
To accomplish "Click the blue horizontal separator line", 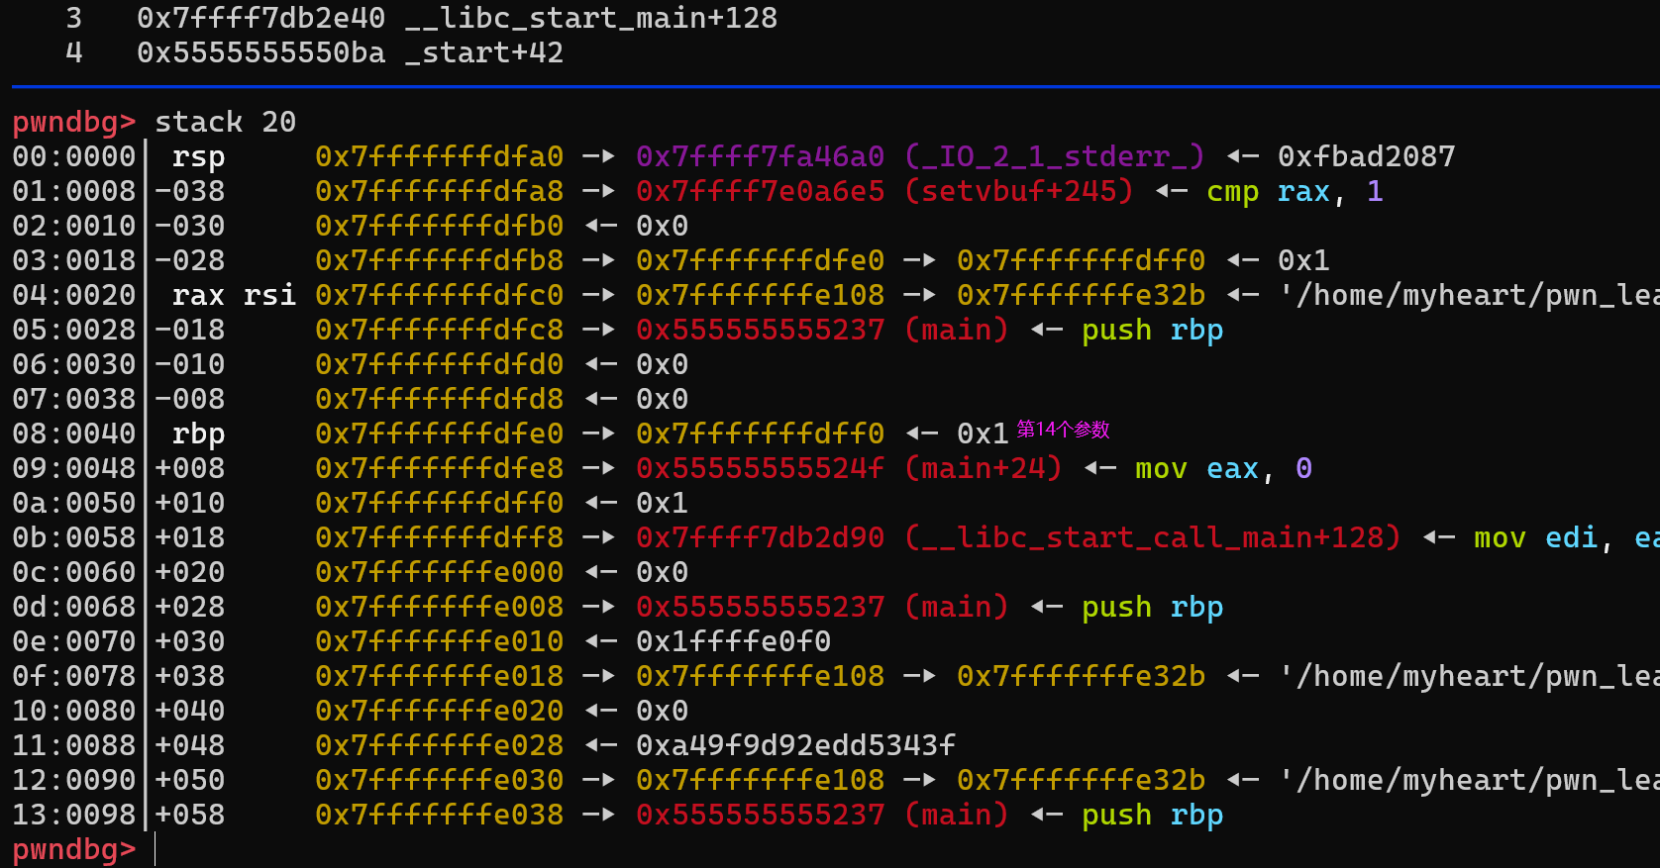I will pyautogui.click(x=830, y=87).
